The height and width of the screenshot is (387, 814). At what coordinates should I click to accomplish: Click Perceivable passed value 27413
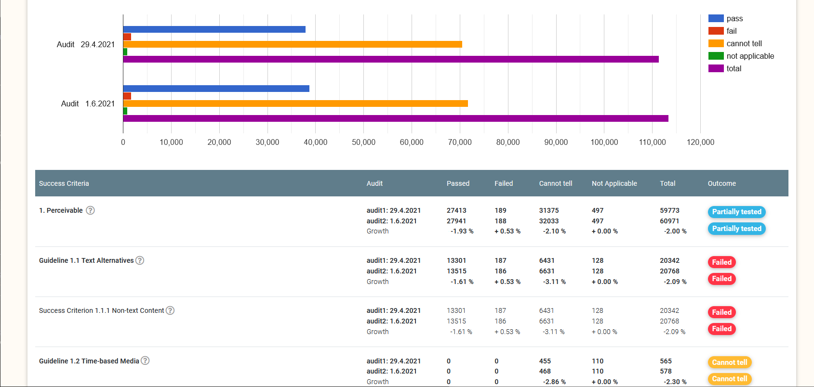pos(456,210)
